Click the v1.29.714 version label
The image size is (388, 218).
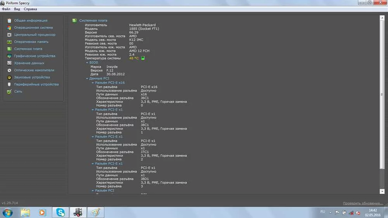[x=10, y=203]
